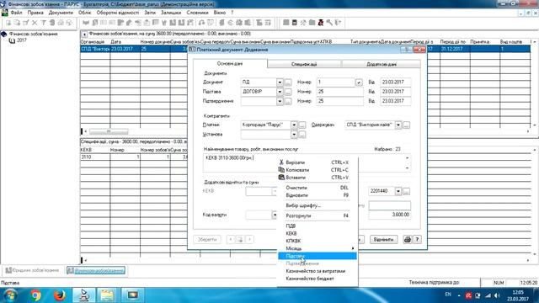The width and height of the screenshot is (539, 303).
Task: Click the question mark help button in dialog
Action: point(417,239)
